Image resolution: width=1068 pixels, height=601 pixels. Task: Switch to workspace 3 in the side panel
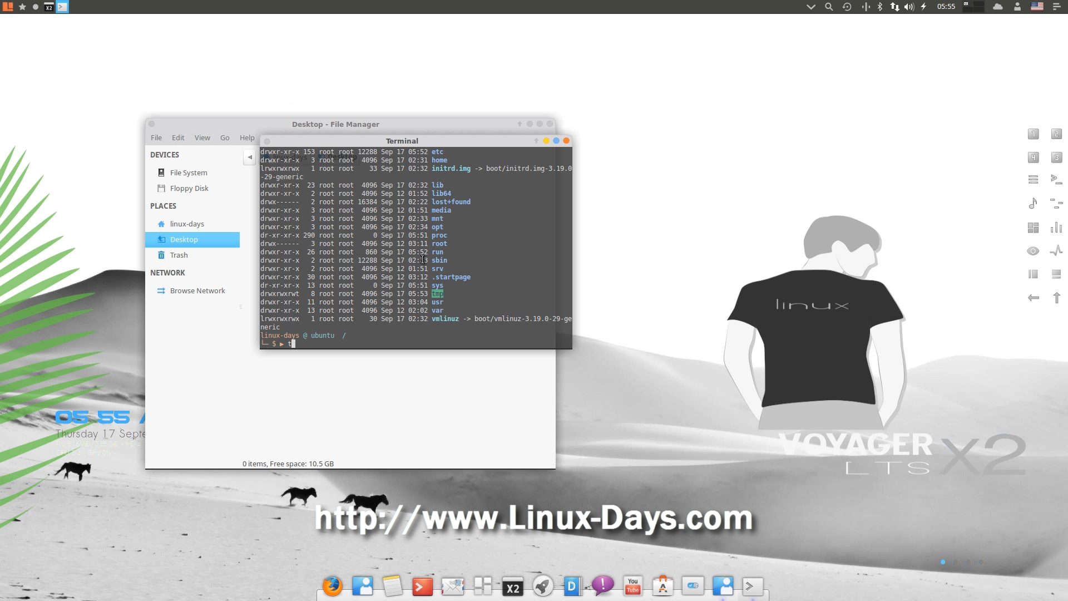(1056, 157)
